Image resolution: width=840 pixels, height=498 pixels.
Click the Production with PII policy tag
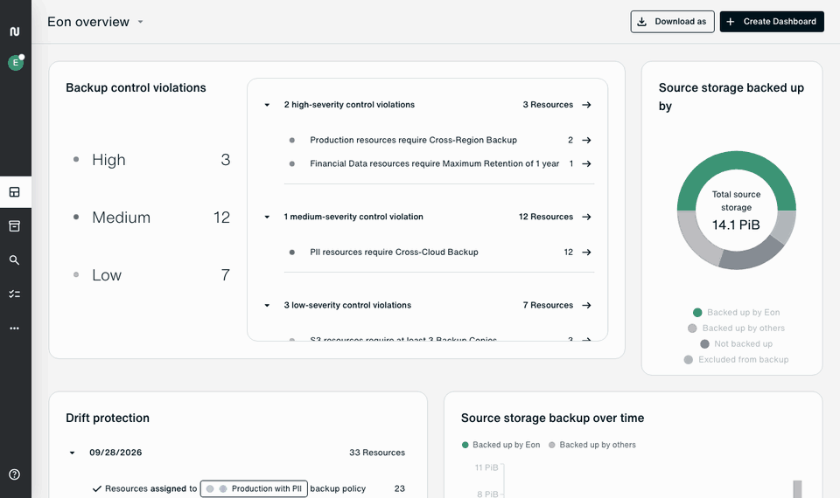[254, 489]
